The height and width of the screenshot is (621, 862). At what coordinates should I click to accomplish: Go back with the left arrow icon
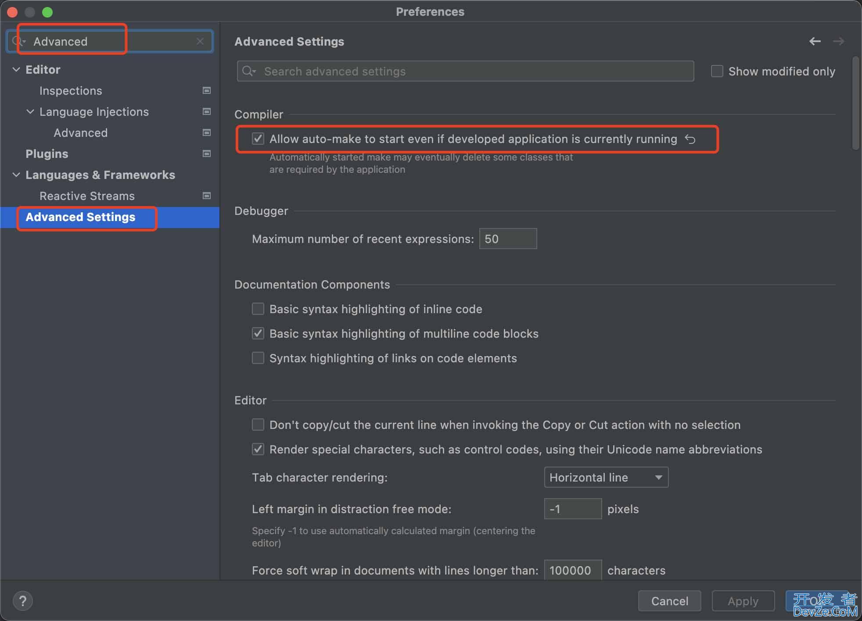[x=815, y=41]
